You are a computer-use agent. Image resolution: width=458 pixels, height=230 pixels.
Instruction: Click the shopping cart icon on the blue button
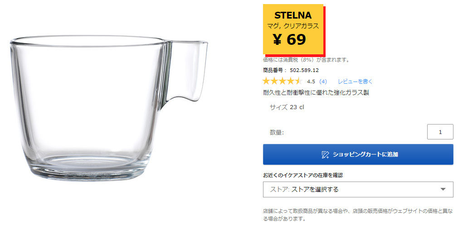(x=325, y=154)
